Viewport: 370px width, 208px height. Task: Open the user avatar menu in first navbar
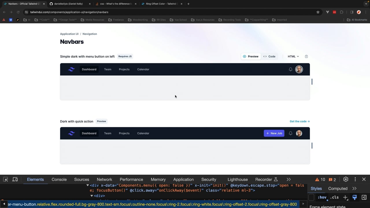click(299, 69)
